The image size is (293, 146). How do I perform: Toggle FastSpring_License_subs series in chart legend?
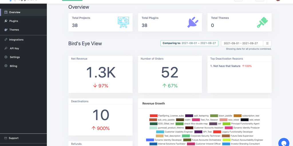tap(154, 116)
